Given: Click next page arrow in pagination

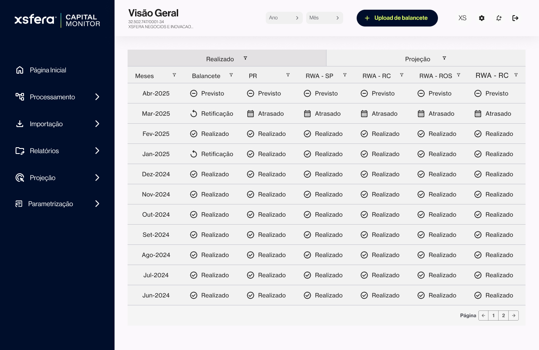Looking at the screenshot, I should click(514, 316).
